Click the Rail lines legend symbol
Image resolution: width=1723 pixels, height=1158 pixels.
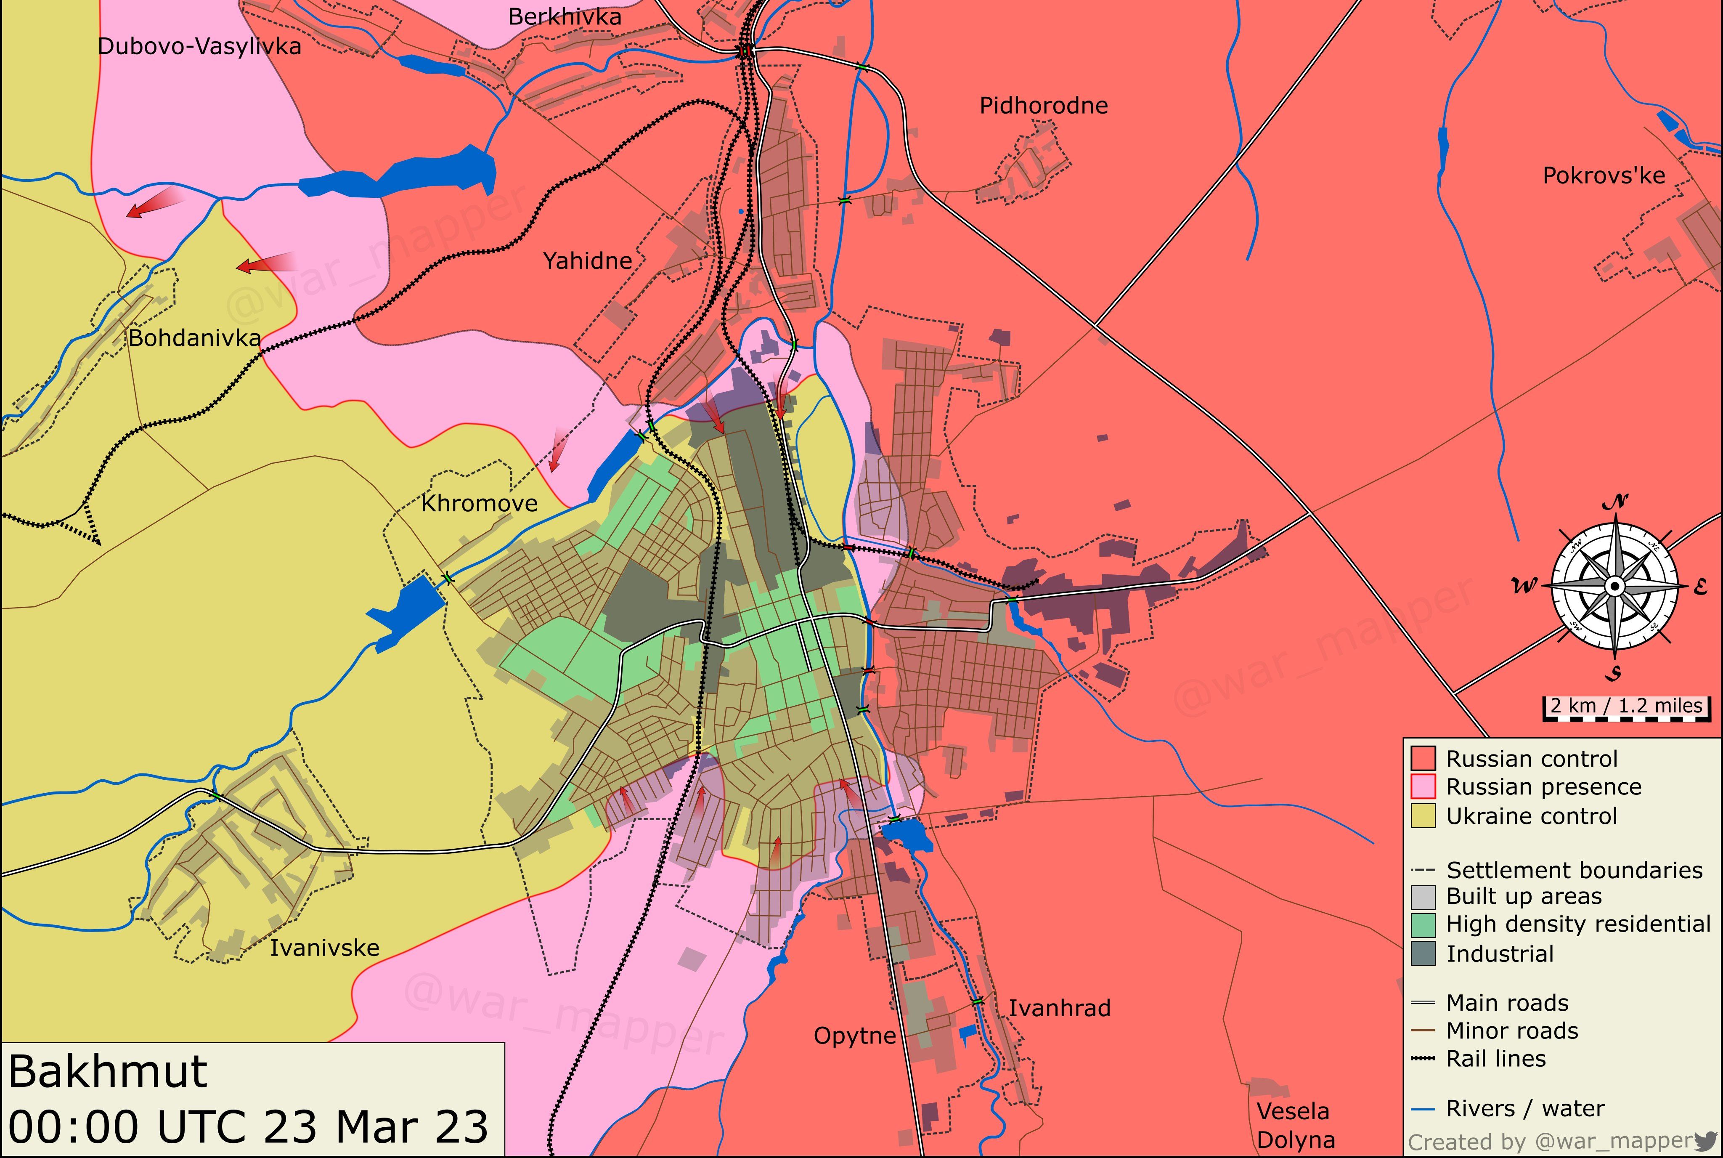[1423, 1058]
